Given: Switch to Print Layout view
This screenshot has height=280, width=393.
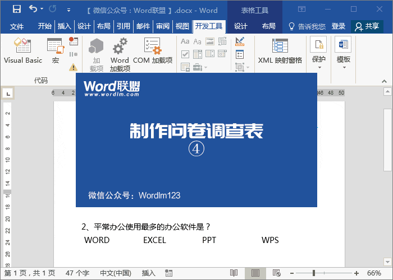Looking at the screenshot, I should (x=255, y=273).
